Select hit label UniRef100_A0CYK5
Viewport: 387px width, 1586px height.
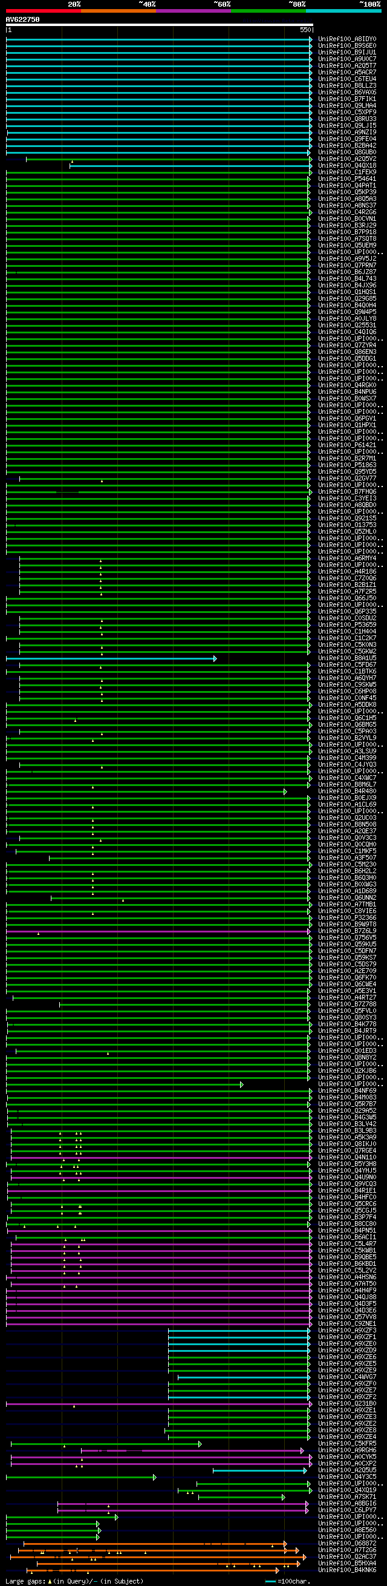pyautogui.click(x=347, y=1457)
